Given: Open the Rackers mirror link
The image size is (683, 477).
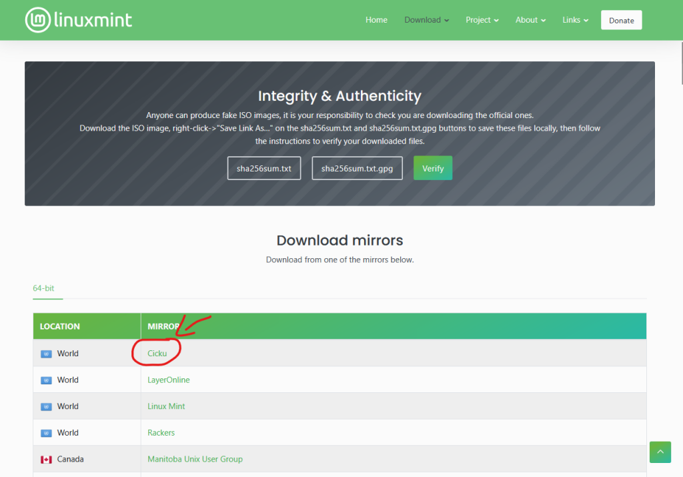Looking at the screenshot, I should 161,432.
